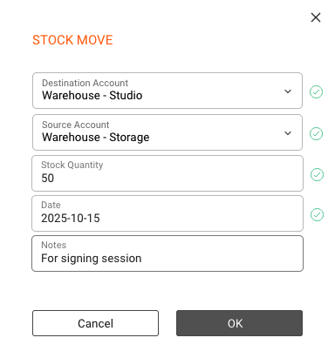Click the validation checkmark next to Stock Quantity
Viewport: 335px width, 358px height.
pyautogui.click(x=317, y=174)
